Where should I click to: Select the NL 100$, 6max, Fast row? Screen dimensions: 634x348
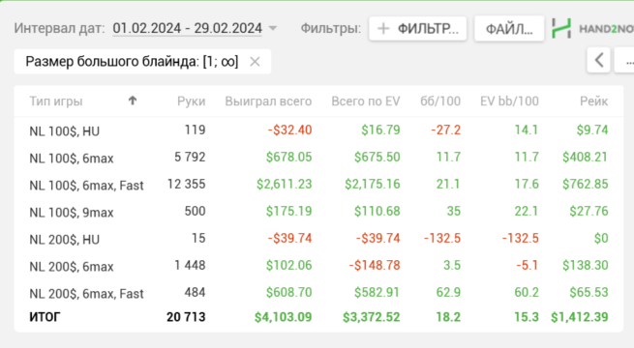coord(318,185)
